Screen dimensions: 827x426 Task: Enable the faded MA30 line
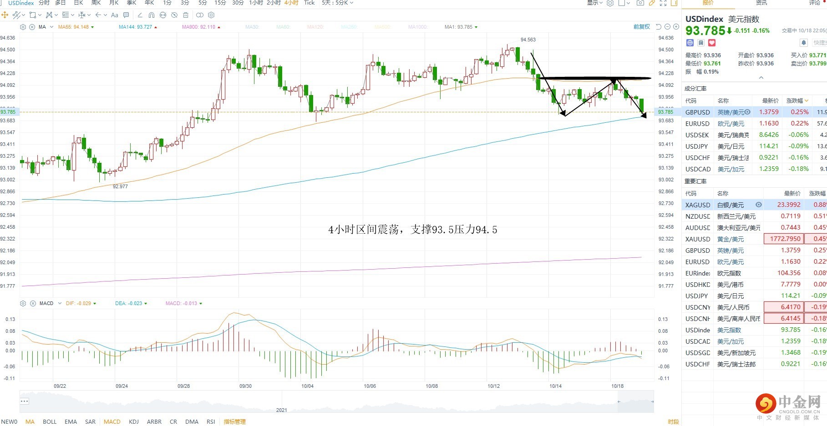pos(252,27)
